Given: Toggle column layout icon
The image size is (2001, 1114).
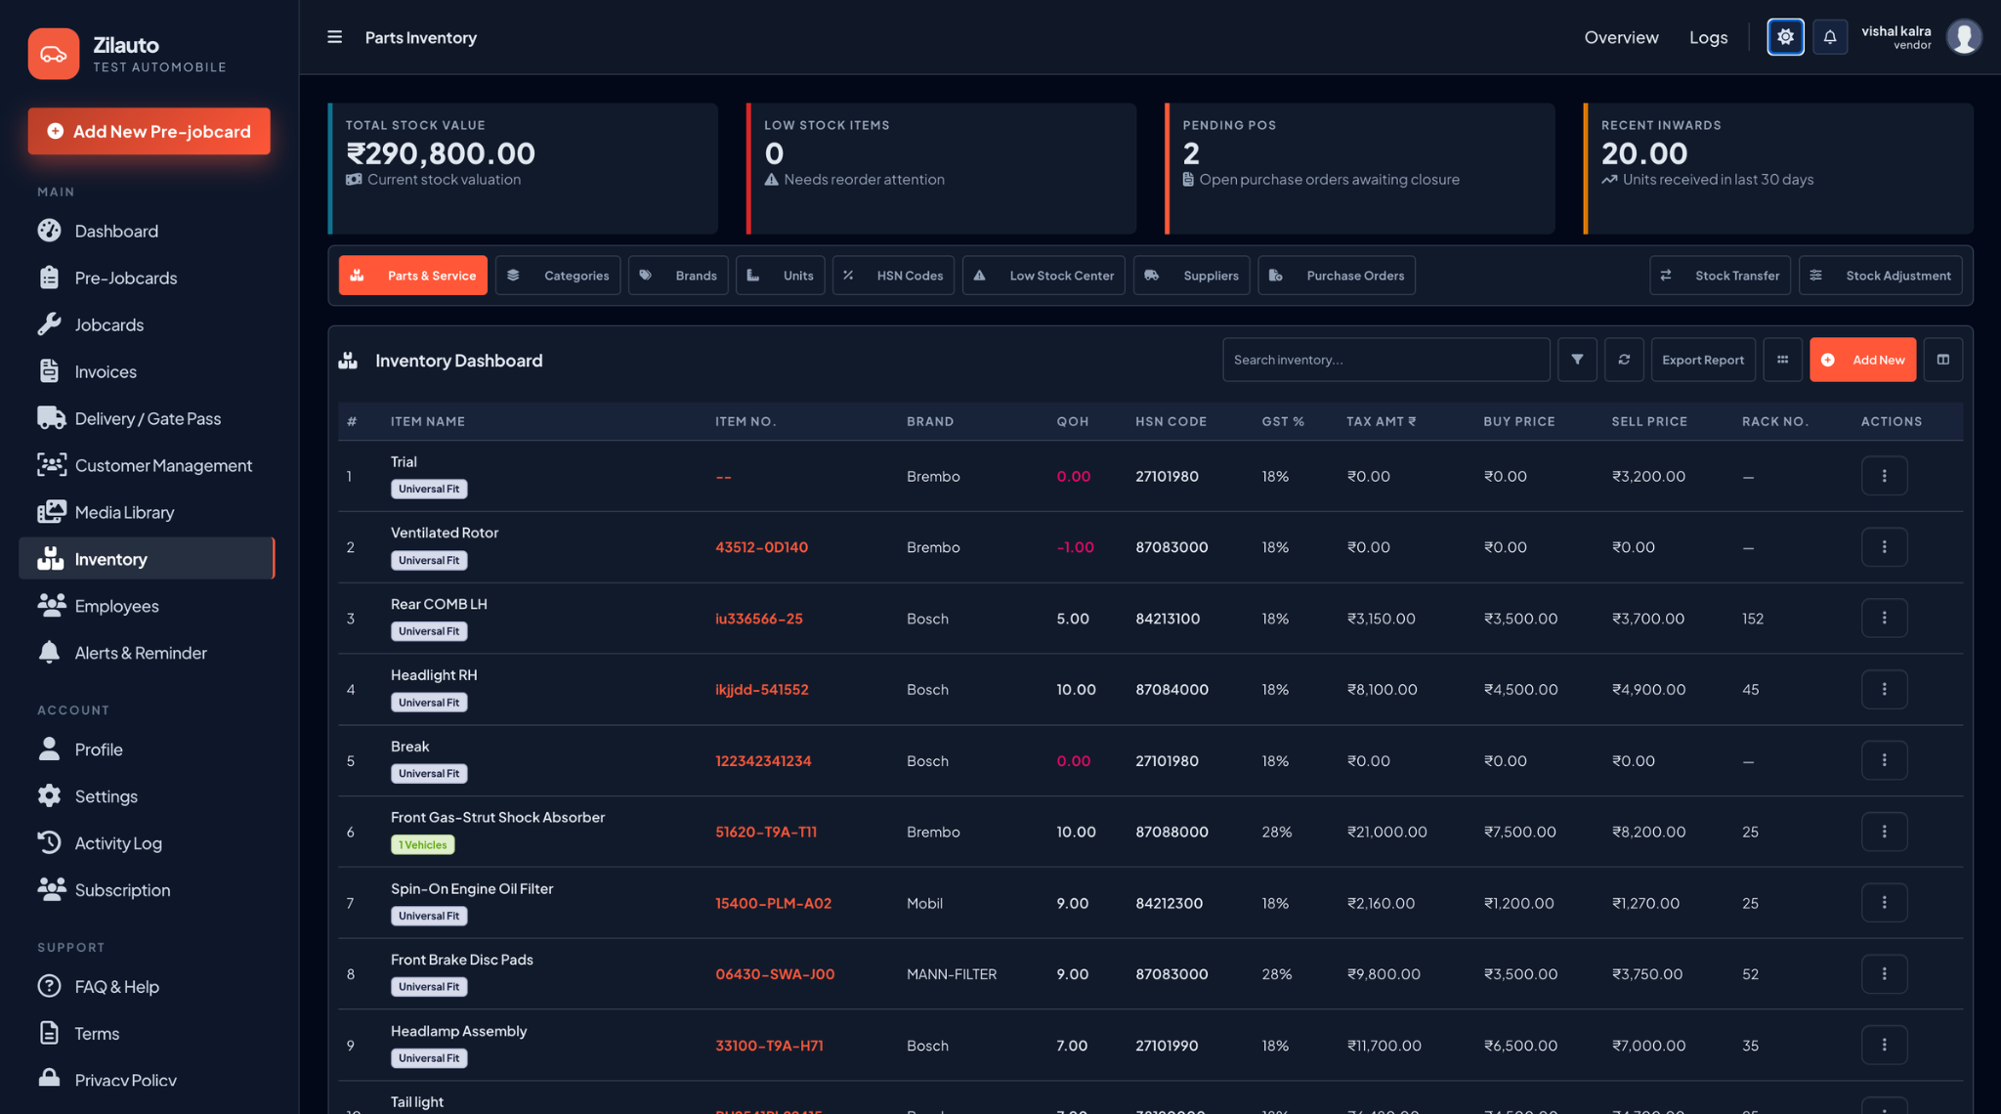Looking at the screenshot, I should point(1943,360).
